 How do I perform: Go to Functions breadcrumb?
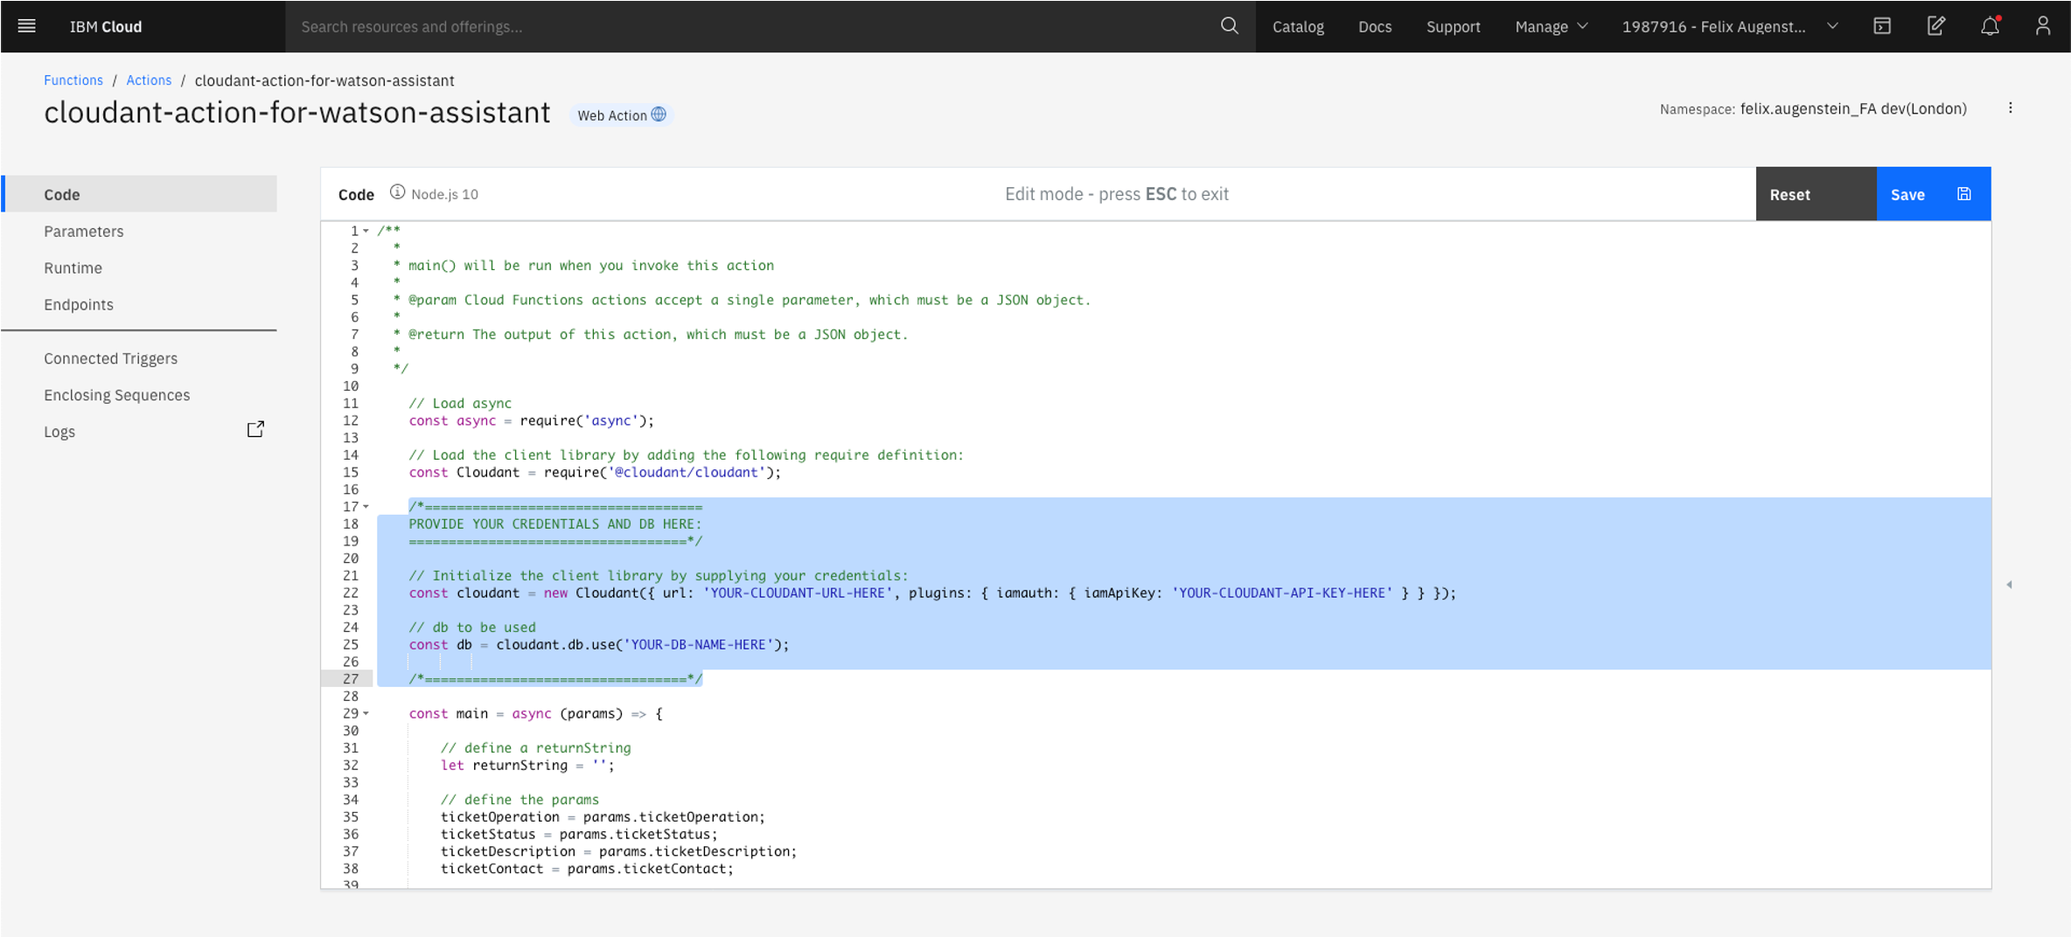click(73, 80)
